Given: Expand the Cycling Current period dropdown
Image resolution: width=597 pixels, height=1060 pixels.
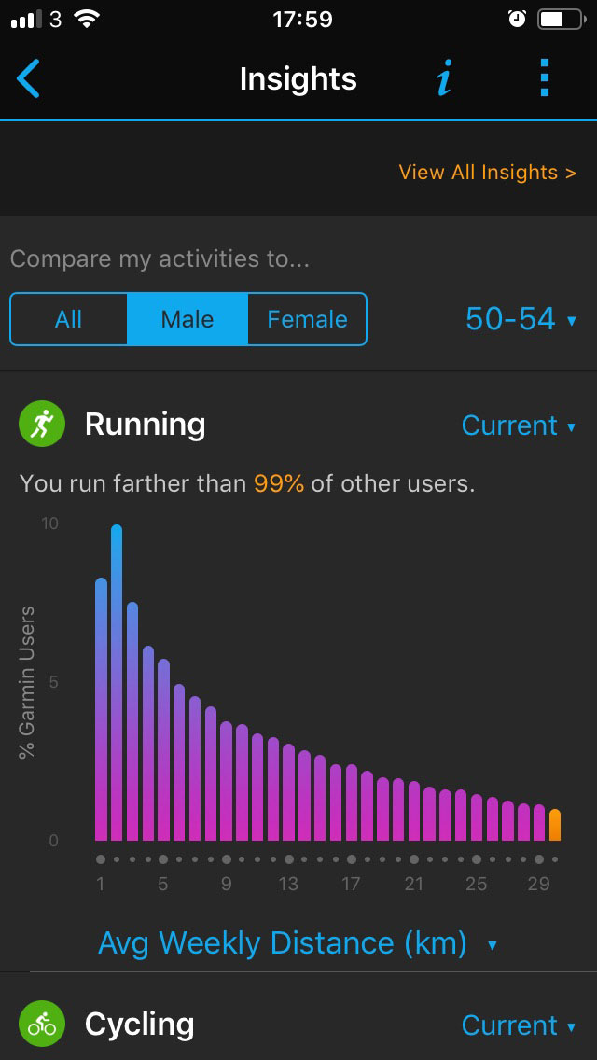Looking at the screenshot, I should 519,1025.
